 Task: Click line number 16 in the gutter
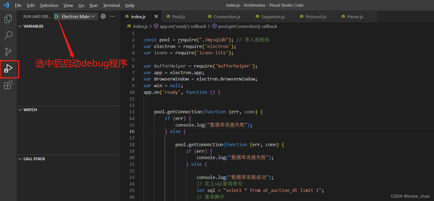coord(132,132)
